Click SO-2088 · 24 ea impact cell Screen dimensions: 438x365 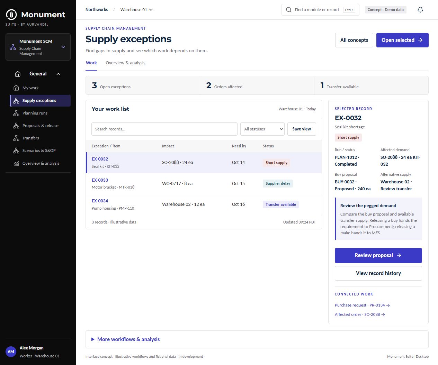[x=178, y=163]
